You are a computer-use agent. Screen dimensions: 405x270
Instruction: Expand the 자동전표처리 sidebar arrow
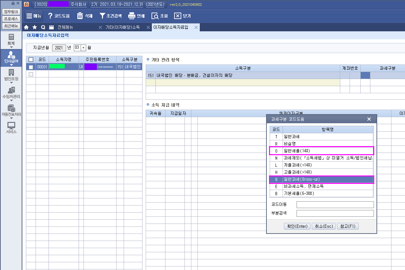point(11,118)
